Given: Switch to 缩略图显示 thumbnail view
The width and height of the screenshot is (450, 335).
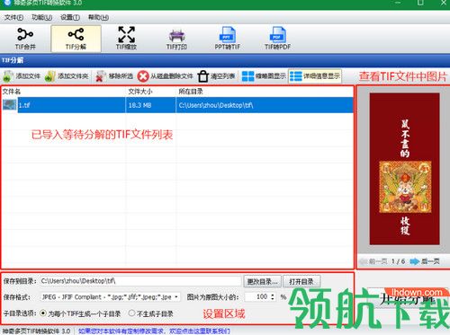Looking at the screenshot, I should pos(264,76).
